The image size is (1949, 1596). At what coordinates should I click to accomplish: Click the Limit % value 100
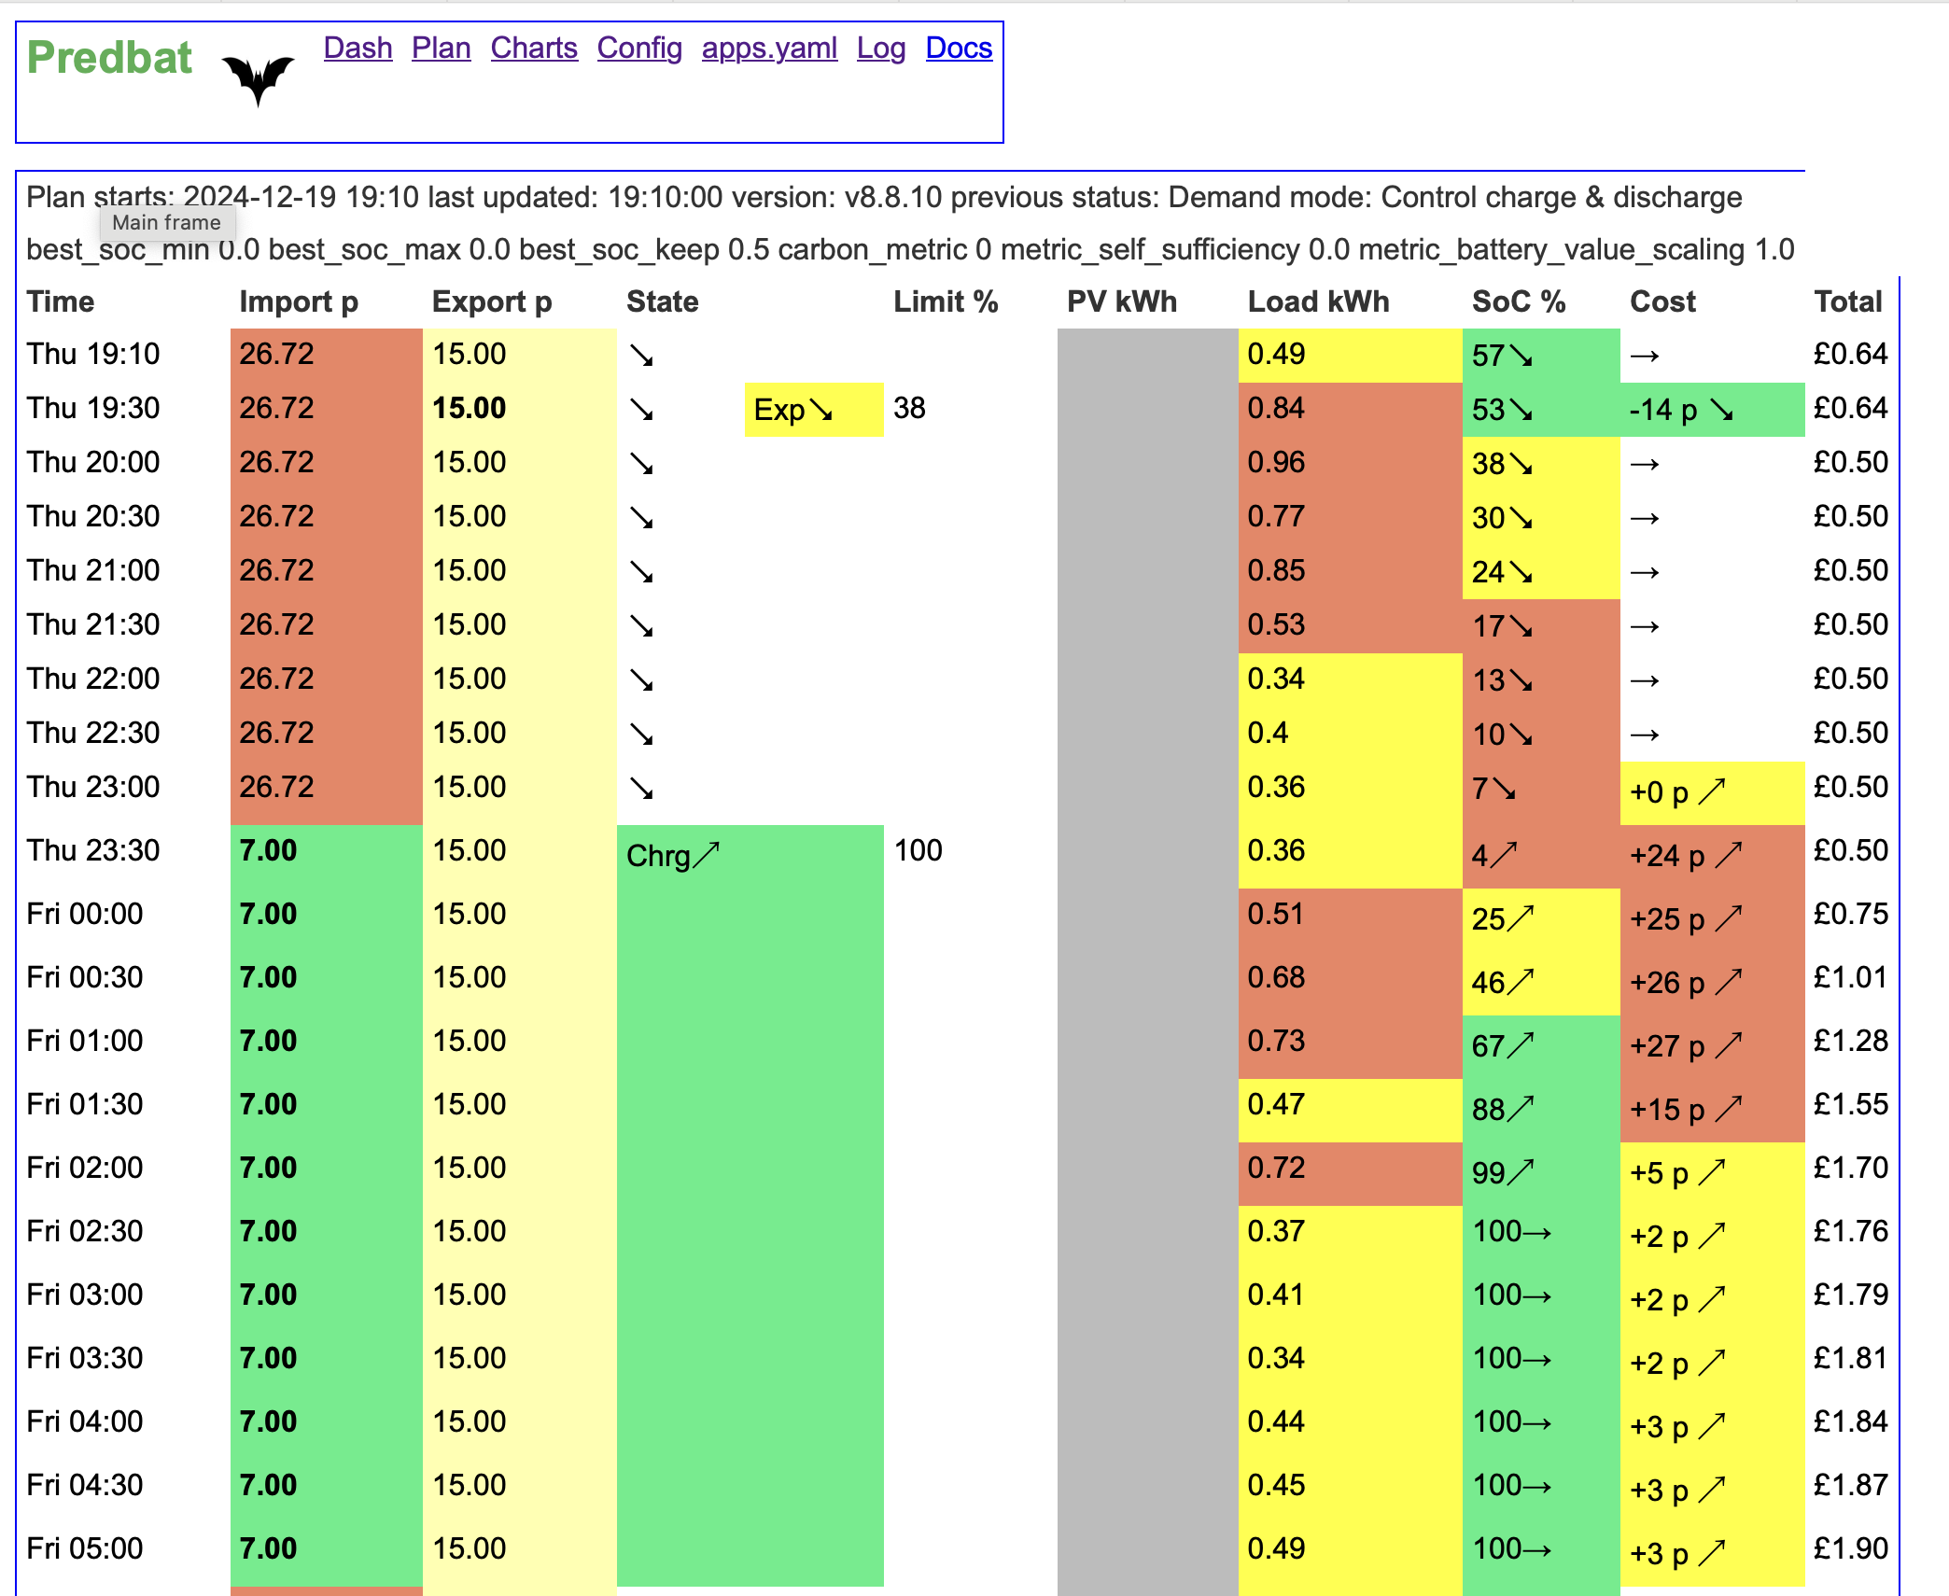918,850
